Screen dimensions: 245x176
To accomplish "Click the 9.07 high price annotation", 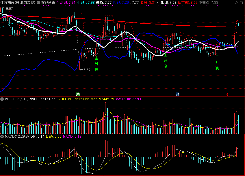I will click(9, 9).
